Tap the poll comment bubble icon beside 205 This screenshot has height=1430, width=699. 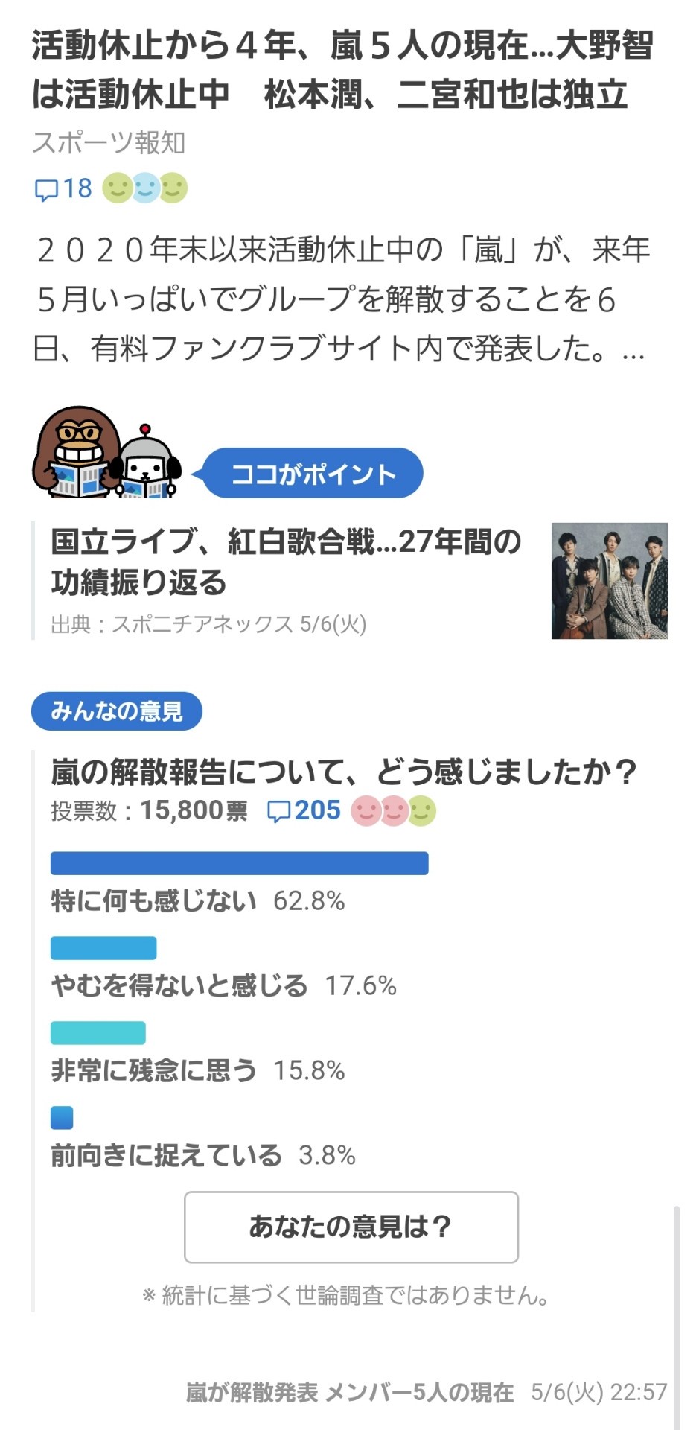(x=278, y=811)
